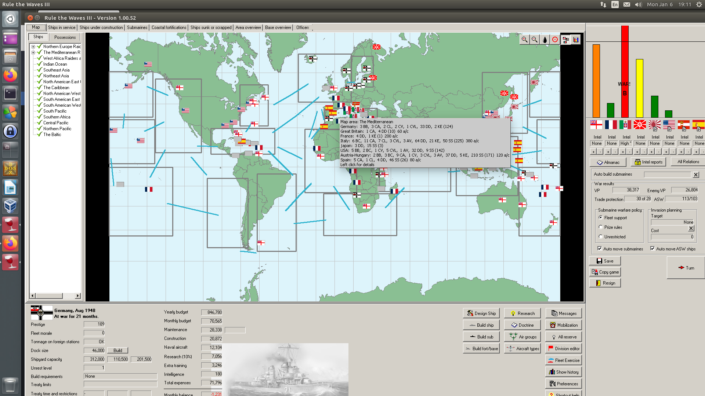This screenshot has width=705, height=396.
Task: Open the Messages window
Action: 564,313
